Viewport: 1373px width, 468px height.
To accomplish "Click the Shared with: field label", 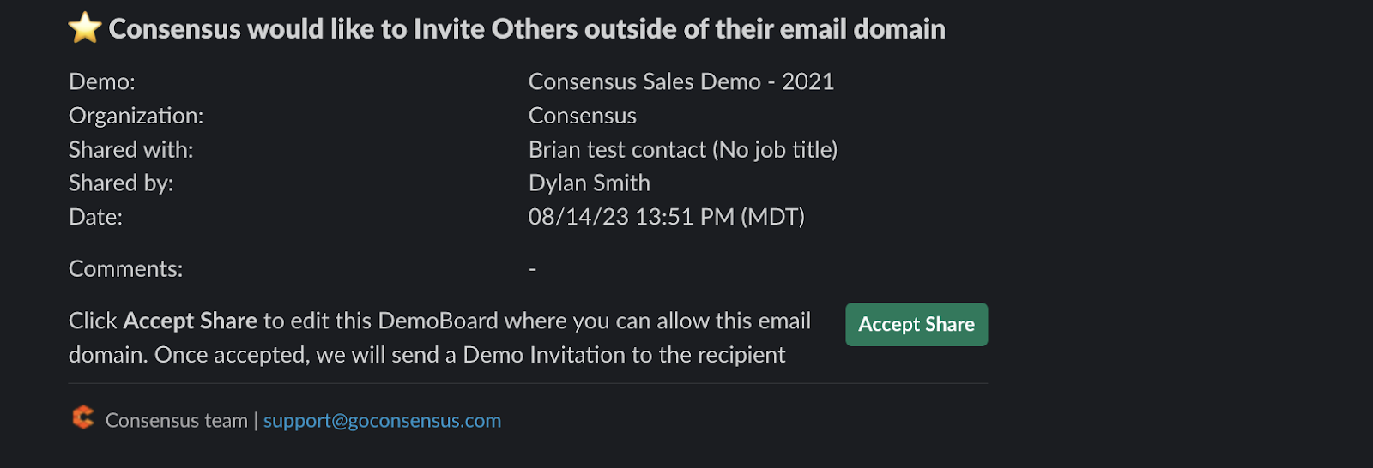I will coord(130,150).
